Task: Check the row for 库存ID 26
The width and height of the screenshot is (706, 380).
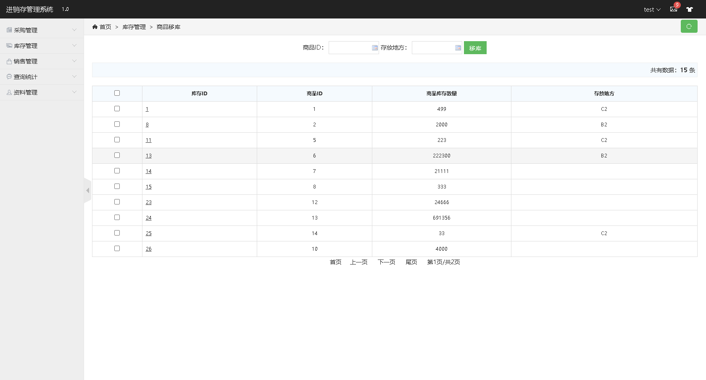Action: 117,248
